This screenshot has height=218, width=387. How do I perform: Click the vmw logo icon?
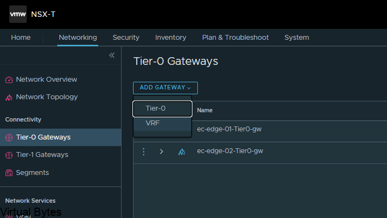18,14
